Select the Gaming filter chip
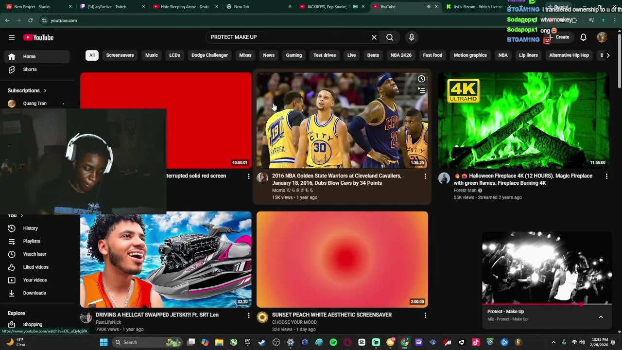 (294, 55)
